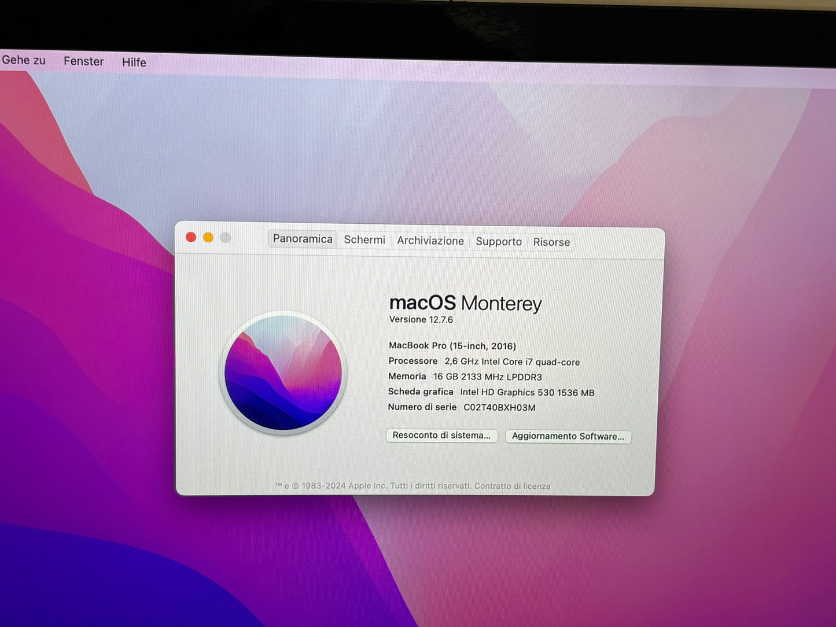Screen dimensions: 836x627
Task: Click the Scheda grafica label
Action: click(421, 392)
